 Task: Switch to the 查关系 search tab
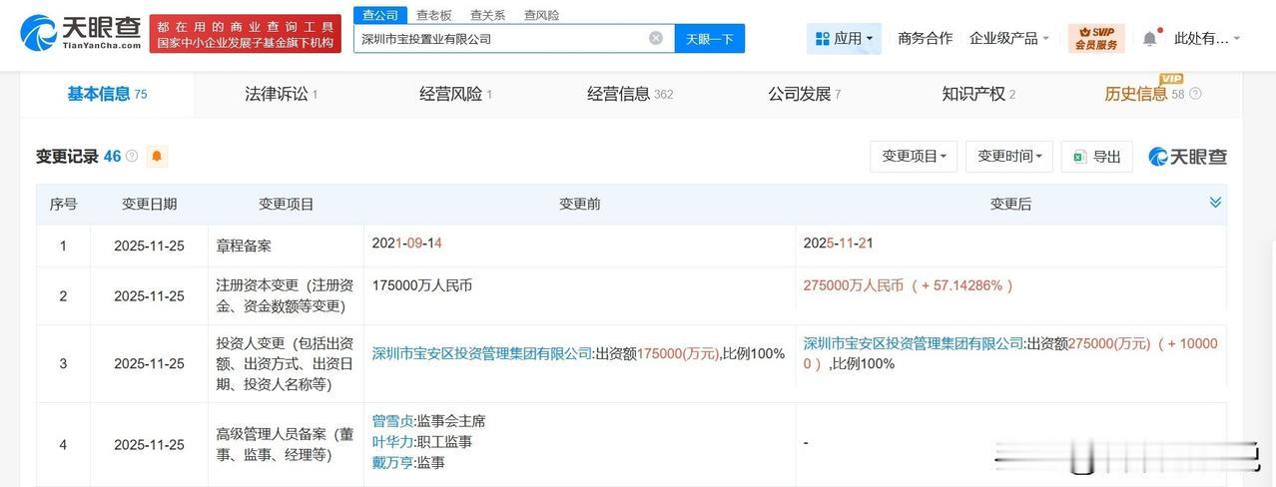[487, 15]
